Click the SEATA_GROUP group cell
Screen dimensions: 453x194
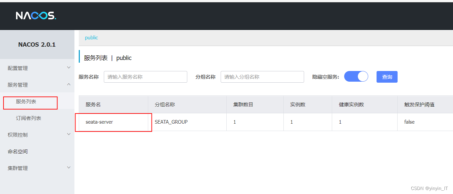click(187, 122)
